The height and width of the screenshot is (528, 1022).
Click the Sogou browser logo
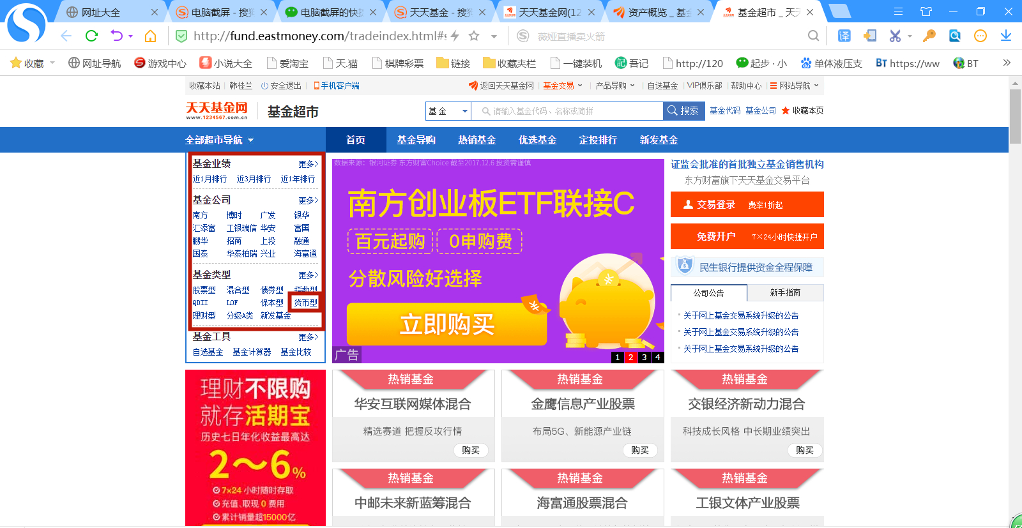coord(26,24)
